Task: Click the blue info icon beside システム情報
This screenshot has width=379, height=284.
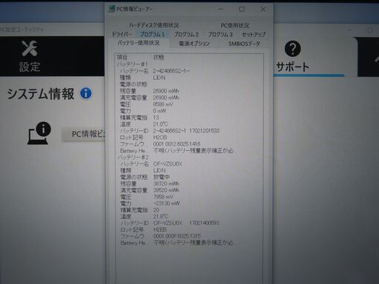Action: pyautogui.click(x=86, y=93)
